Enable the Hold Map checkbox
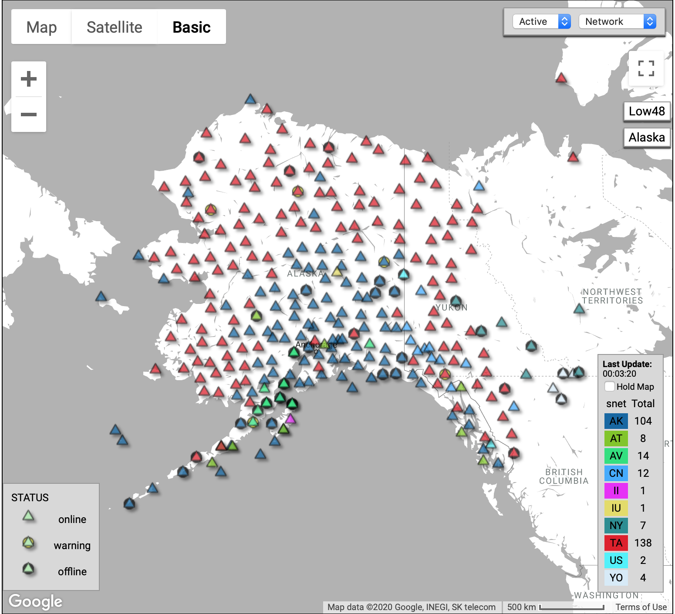This screenshot has width=675, height=614. click(x=610, y=386)
